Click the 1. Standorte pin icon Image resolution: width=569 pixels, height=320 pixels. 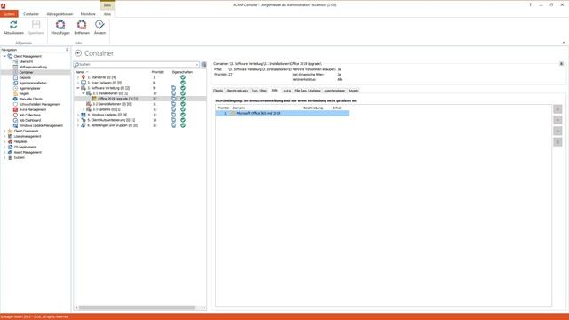pos(84,77)
